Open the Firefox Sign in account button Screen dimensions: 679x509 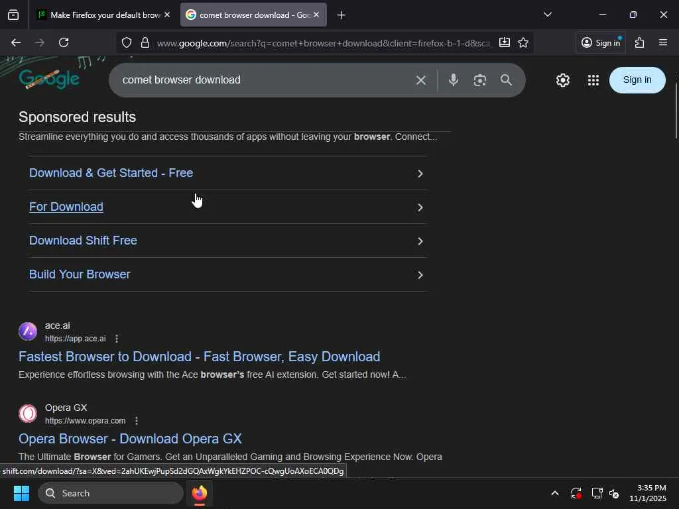point(601,42)
